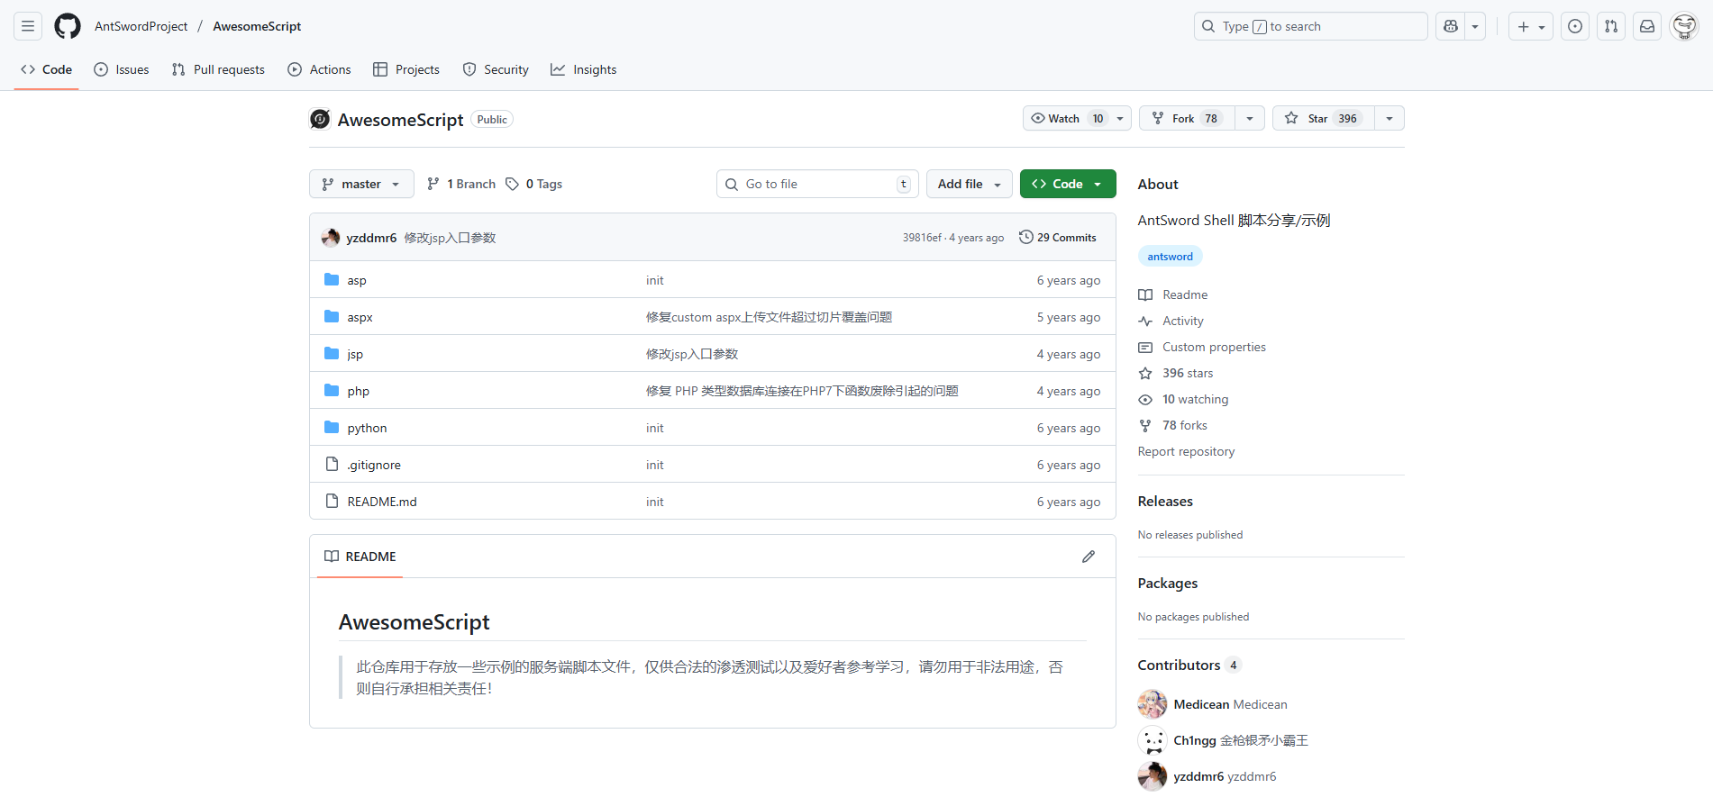Click the user profile avatar

[1683, 26]
